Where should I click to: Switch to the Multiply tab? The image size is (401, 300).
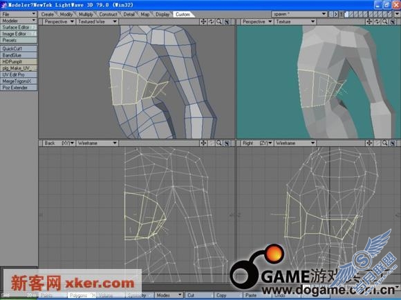pyautogui.click(x=86, y=14)
